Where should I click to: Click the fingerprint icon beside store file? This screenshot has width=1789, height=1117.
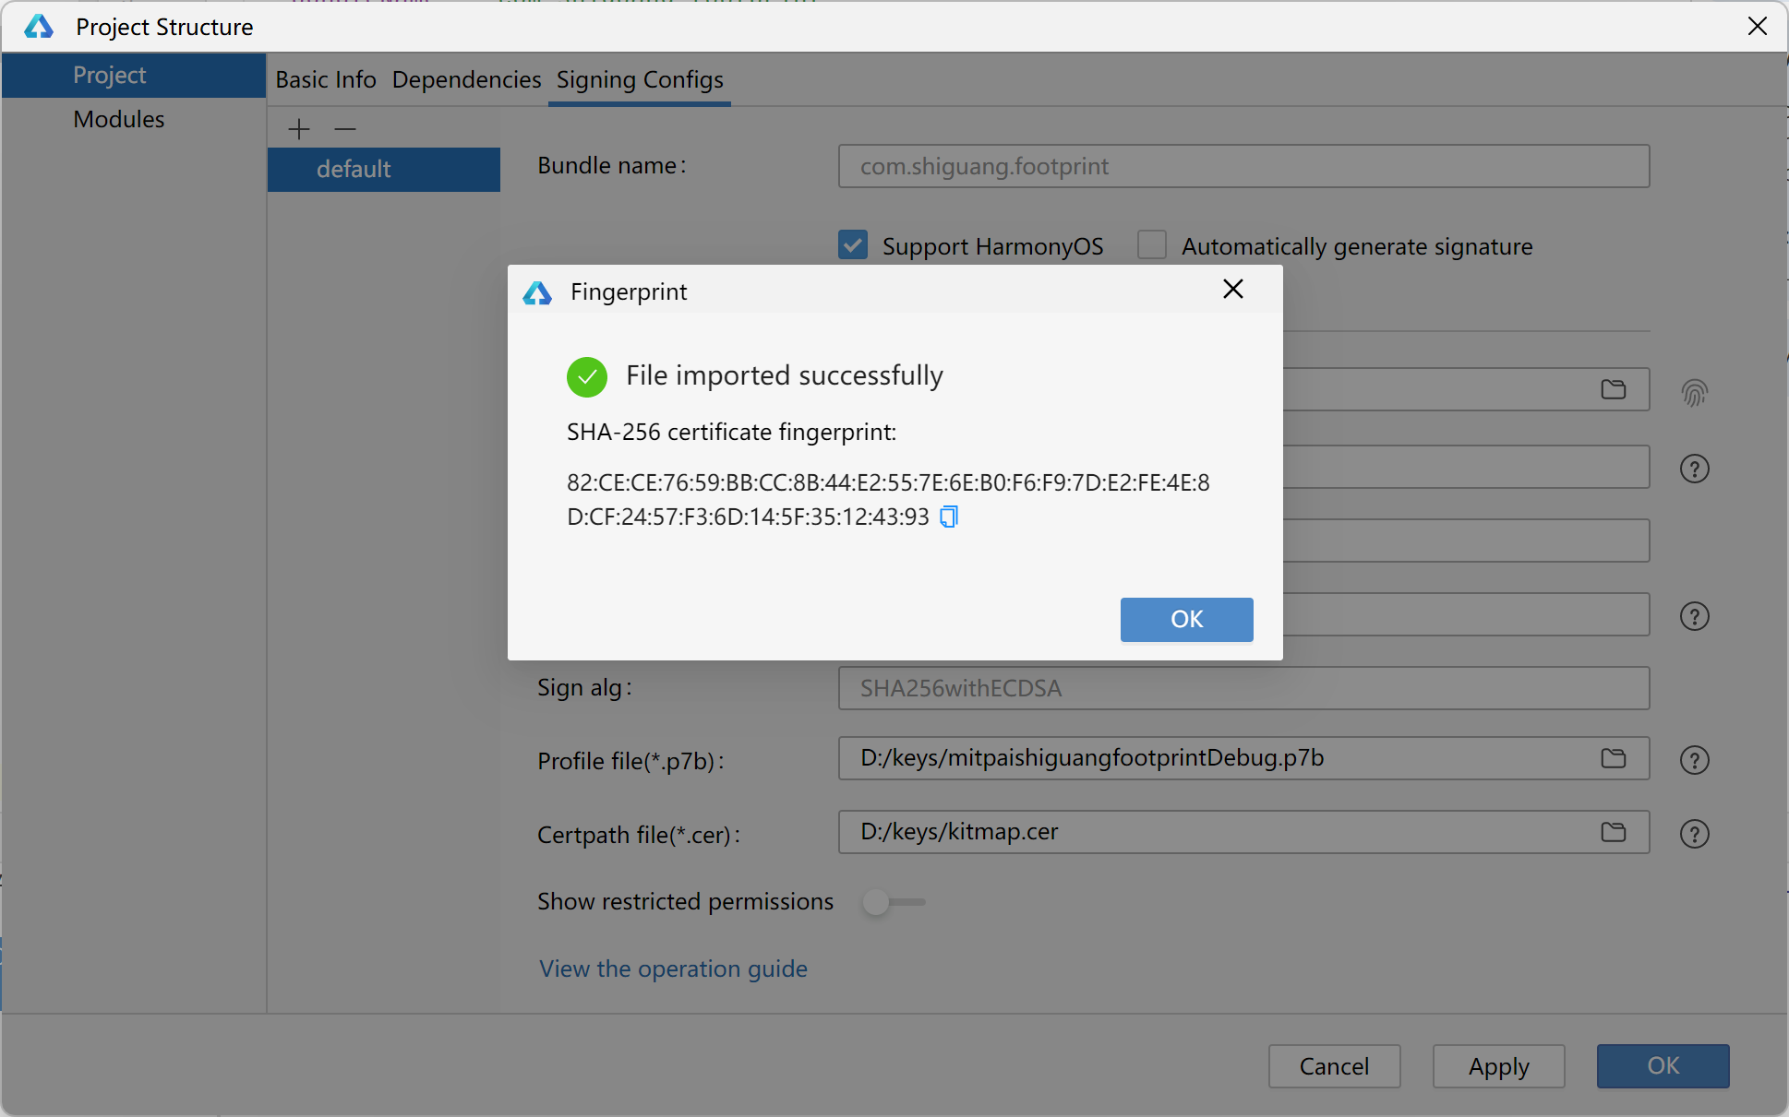click(x=1694, y=393)
